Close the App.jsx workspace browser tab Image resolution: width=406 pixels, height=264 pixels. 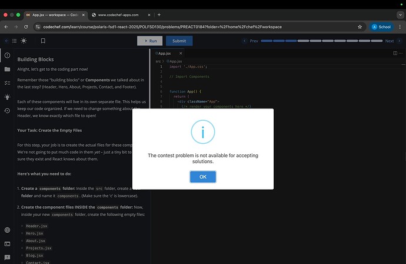pyautogui.click(x=84, y=15)
